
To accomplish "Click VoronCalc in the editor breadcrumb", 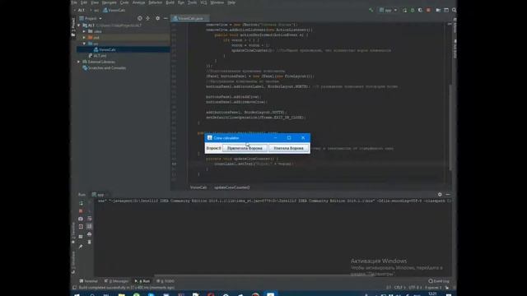I will coord(198,187).
